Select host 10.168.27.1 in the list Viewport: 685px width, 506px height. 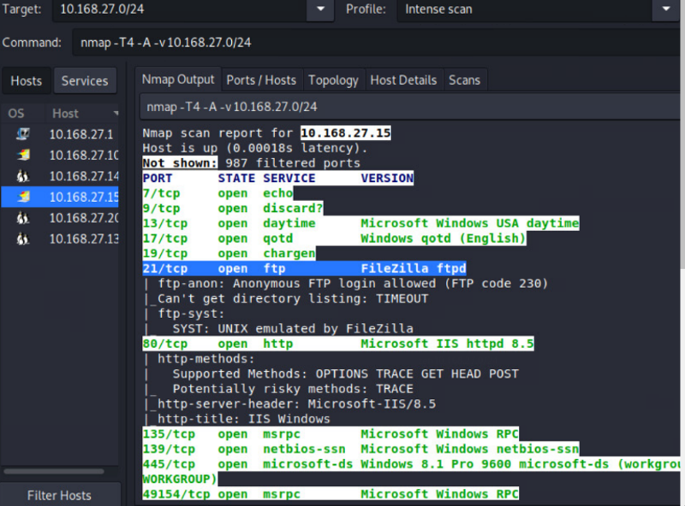pos(60,134)
